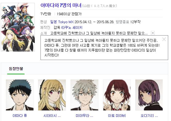The height and width of the screenshot is (121, 171).
Task: Open the 야마다와 7명의 마녀 title link
Action: click(61, 5)
